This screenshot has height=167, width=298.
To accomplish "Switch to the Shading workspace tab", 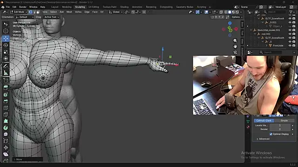I will (124, 7).
